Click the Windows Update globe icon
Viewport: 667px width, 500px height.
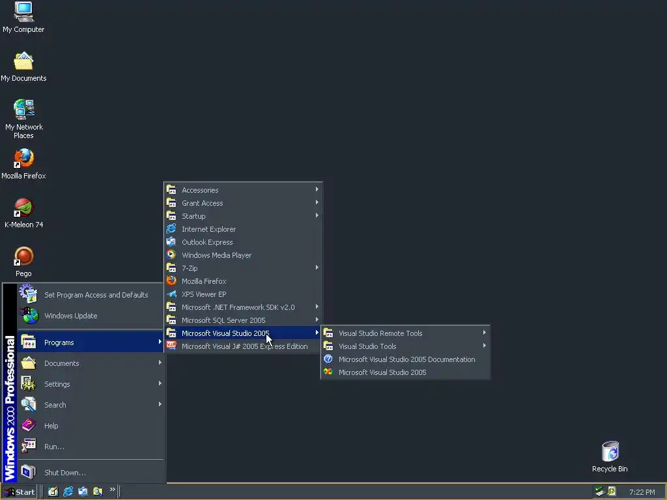tap(29, 316)
